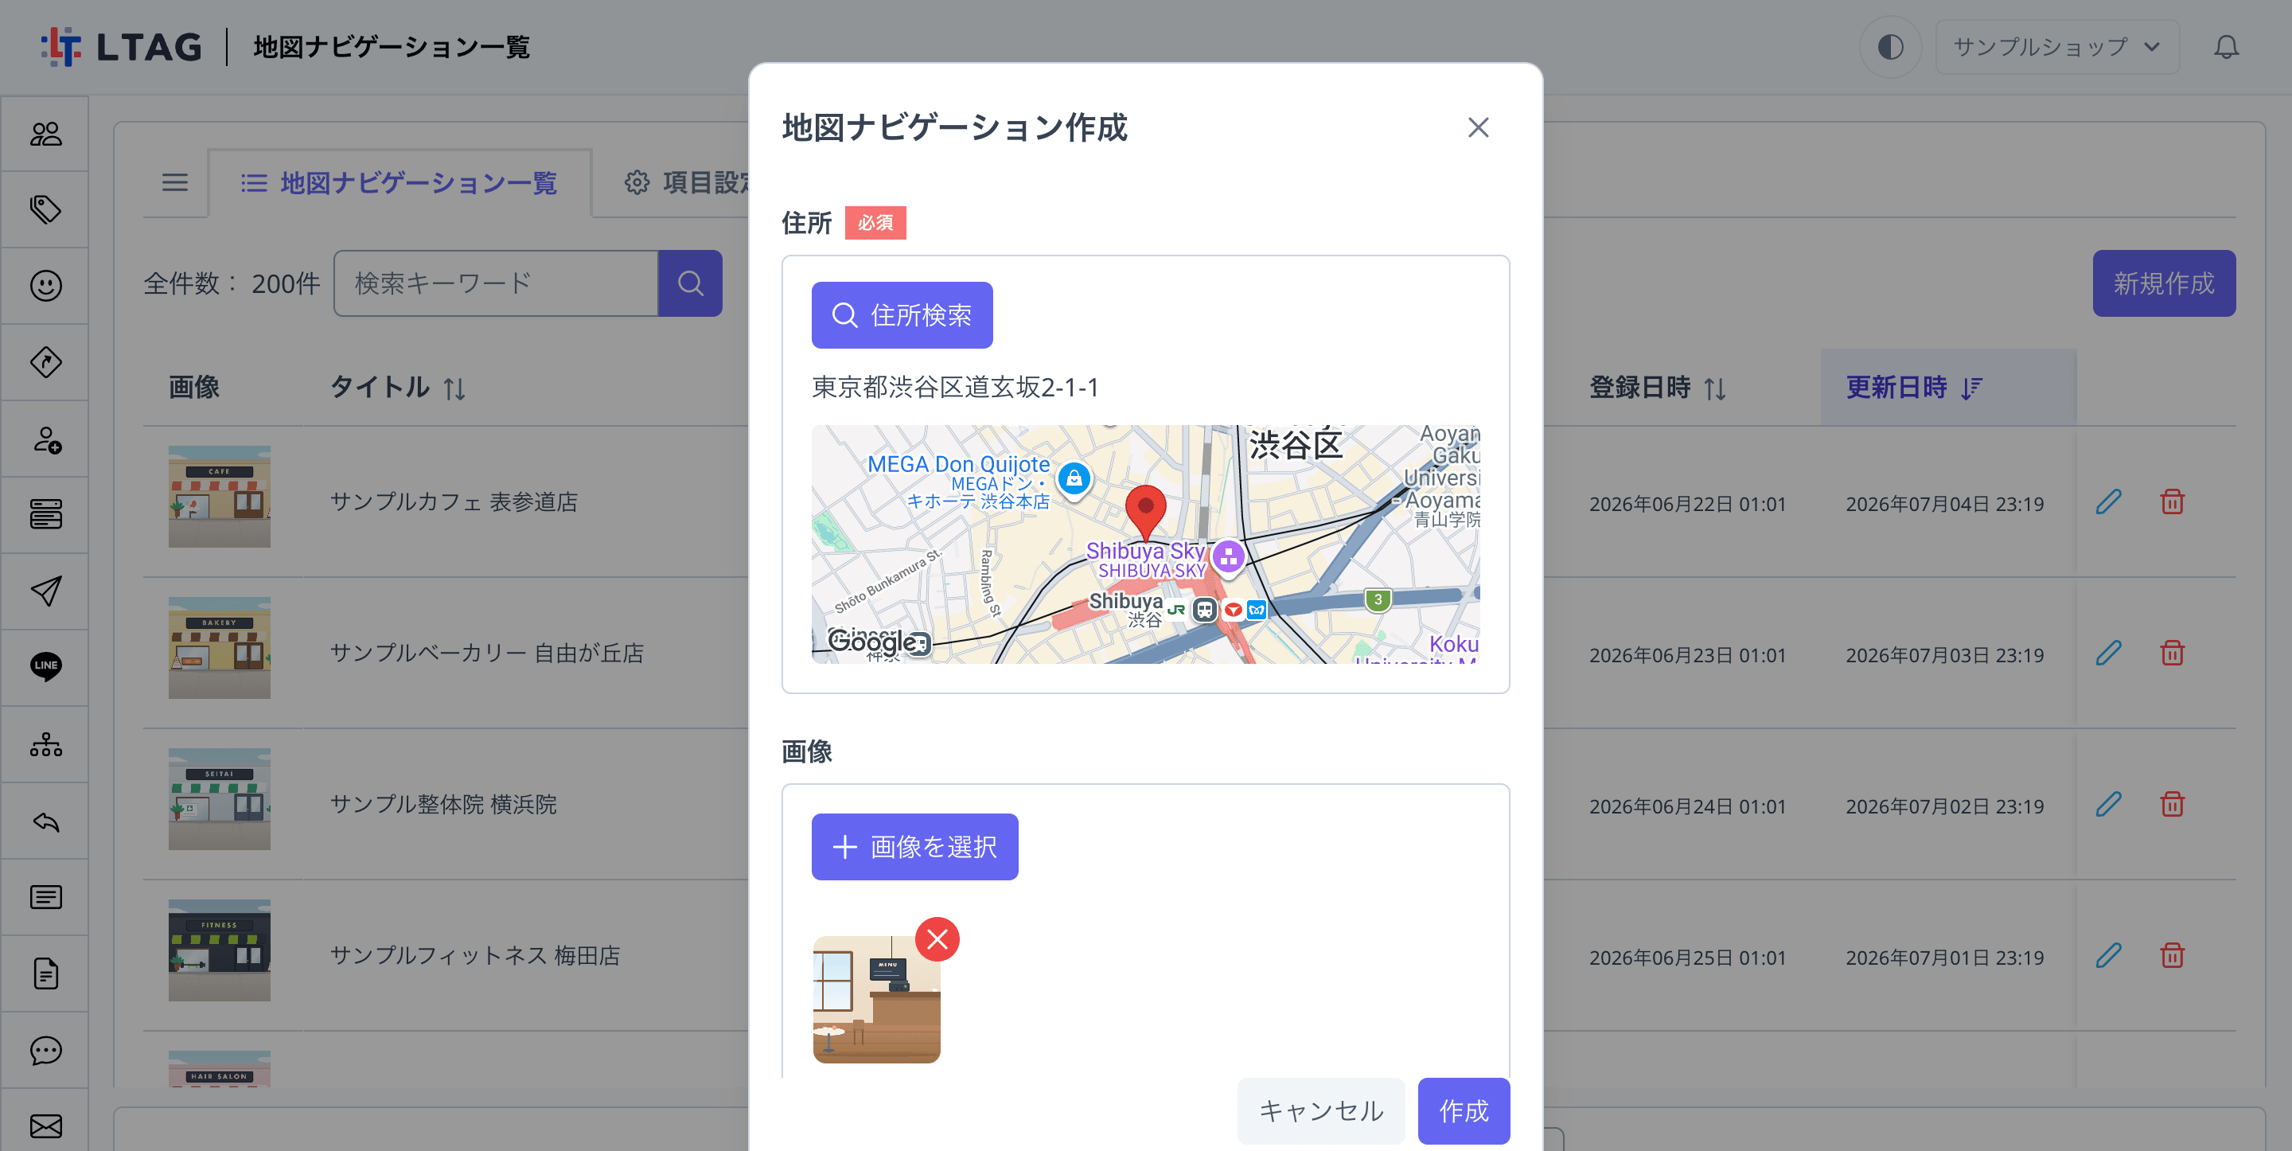
Task: Open the hierarchy tree sidebar icon
Action: click(x=45, y=744)
